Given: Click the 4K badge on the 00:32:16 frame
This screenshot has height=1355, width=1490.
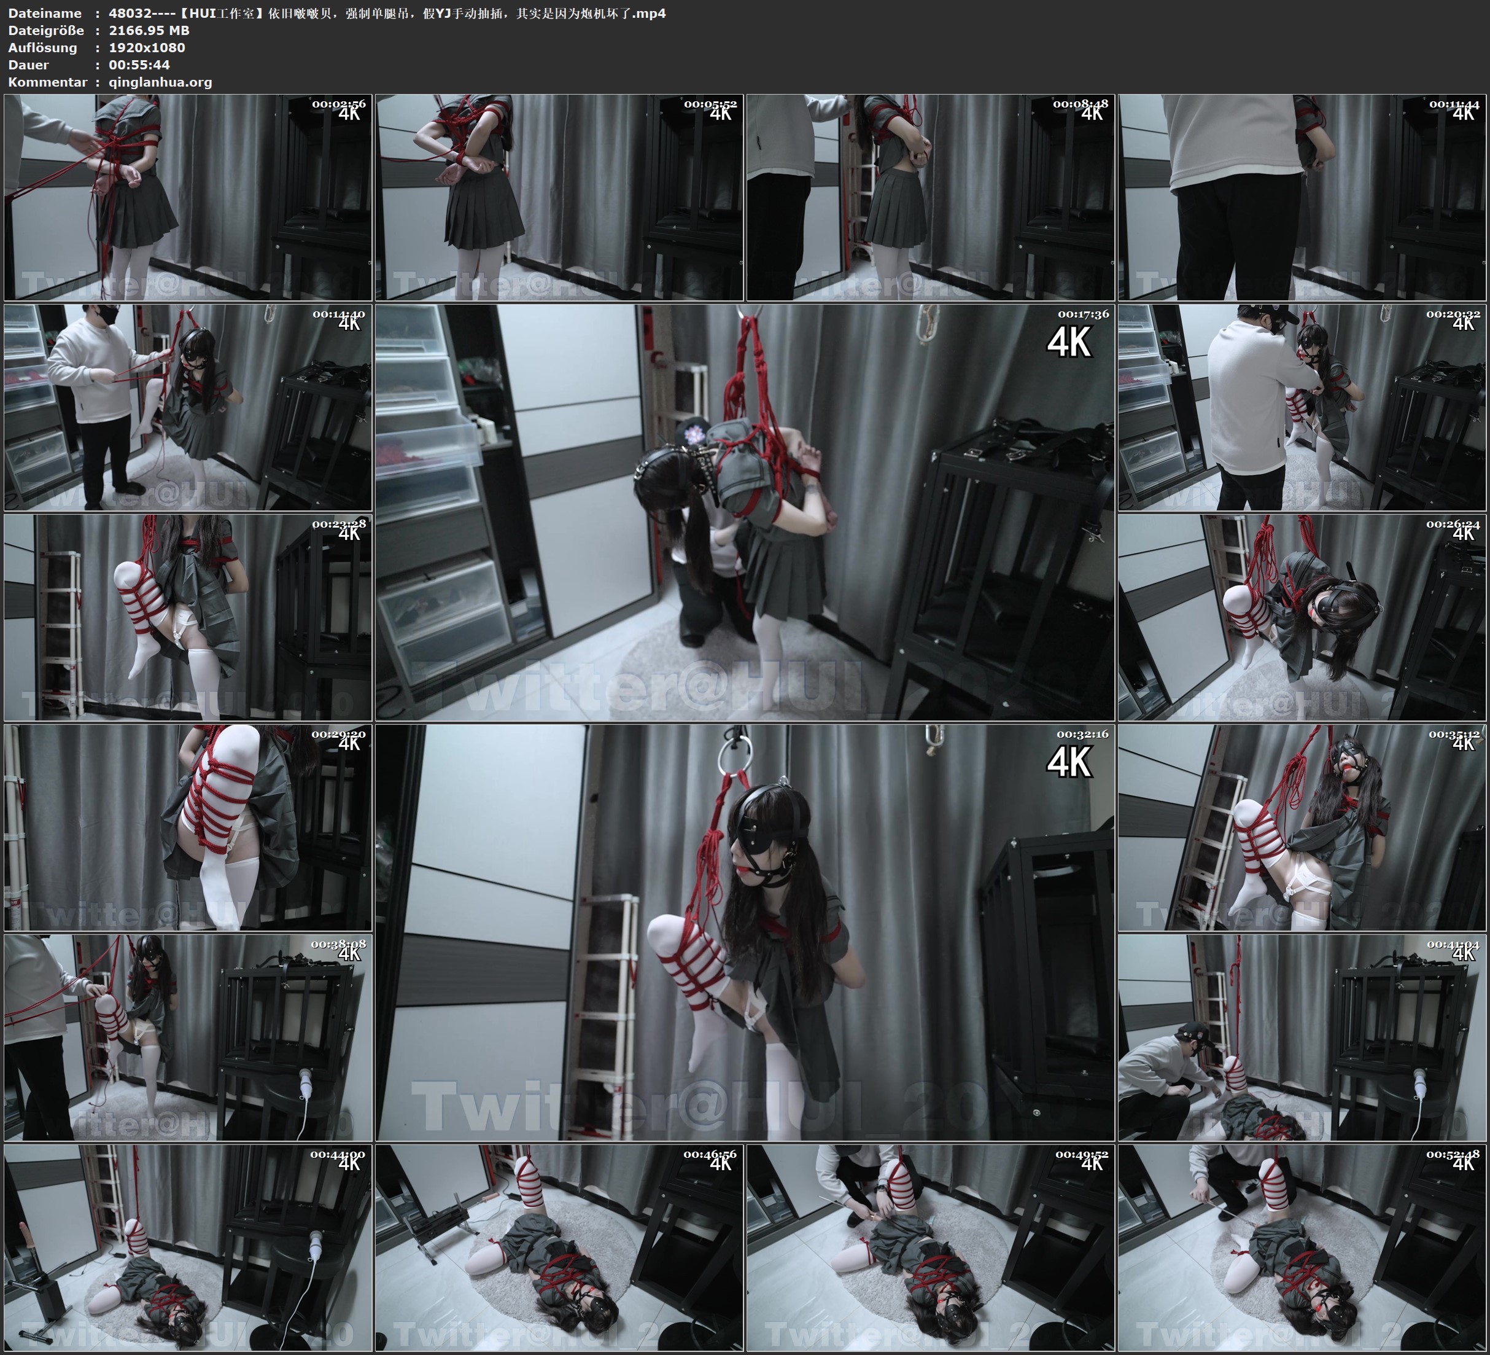Looking at the screenshot, I should pyautogui.click(x=1069, y=762).
